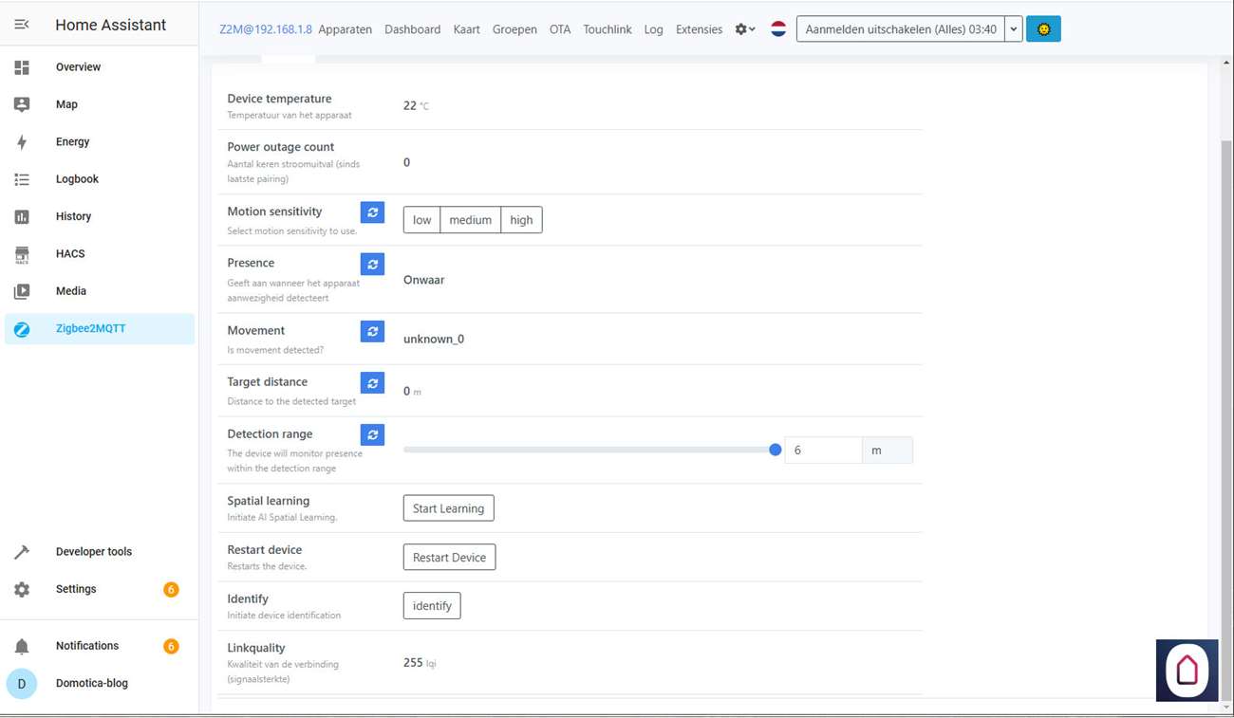Open the Dutch flag language selector
The width and height of the screenshot is (1234, 718).
coord(778,29)
